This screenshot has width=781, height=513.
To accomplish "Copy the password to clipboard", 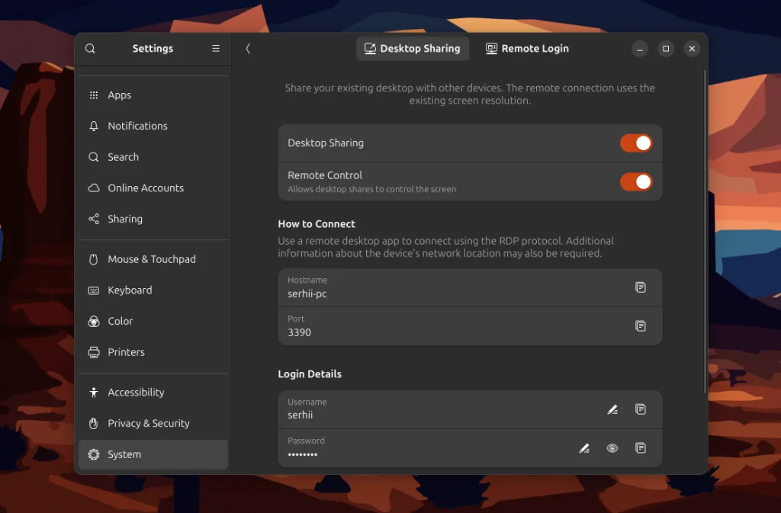I will tap(641, 448).
